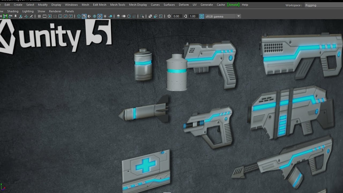Open the Surfaces menu

click(x=169, y=5)
